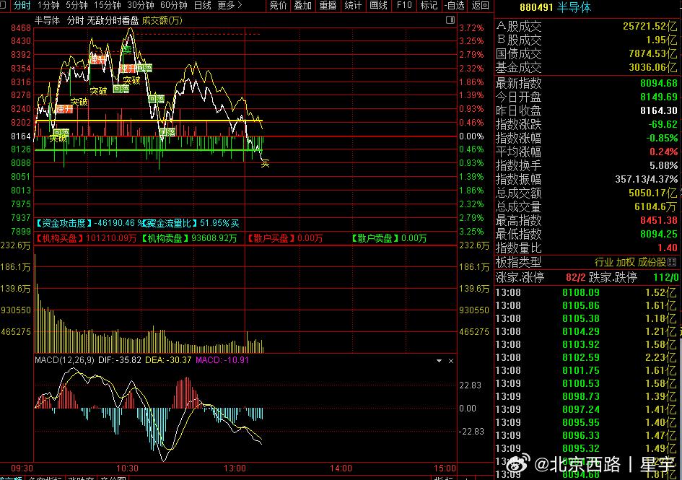Click the 机构卖盘 93608.92万 label
682x480 pixels.
tap(188, 238)
